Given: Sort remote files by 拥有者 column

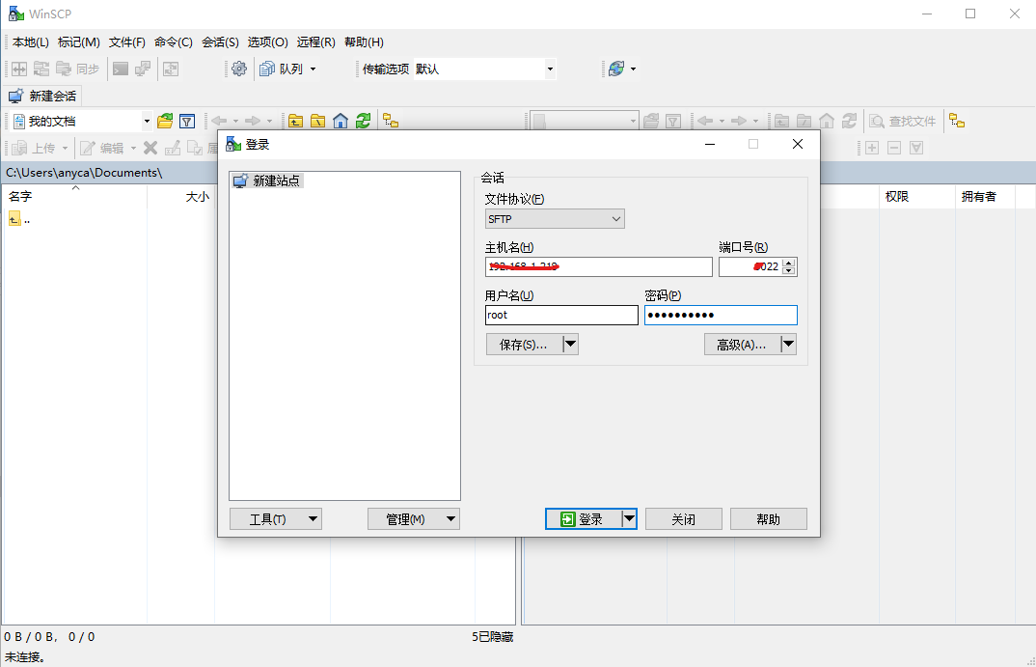Looking at the screenshot, I should tap(985, 196).
